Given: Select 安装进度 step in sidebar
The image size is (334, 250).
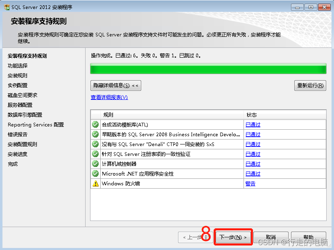Looking at the screenshot, I should coord(18,154).
